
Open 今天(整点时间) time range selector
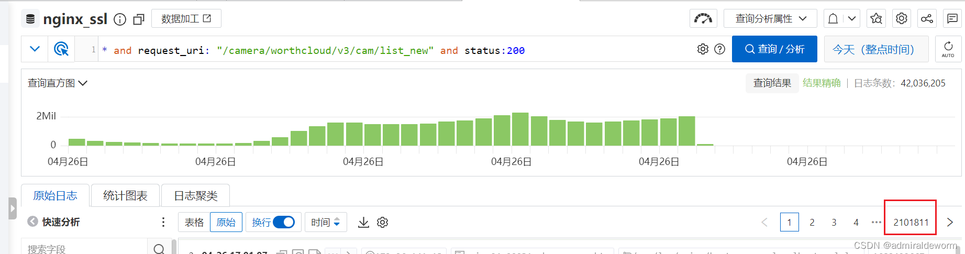click(x=876, y=49)
